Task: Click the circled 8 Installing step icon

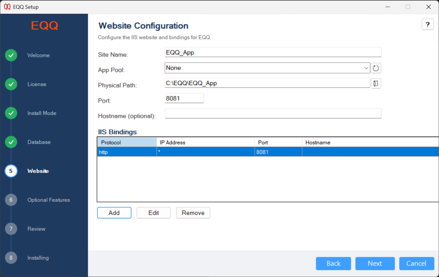Action: [x=11, y=258]
